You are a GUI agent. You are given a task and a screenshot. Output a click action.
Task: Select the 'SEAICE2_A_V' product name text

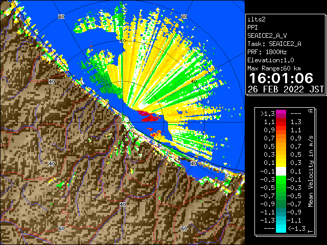pos(267,36)
